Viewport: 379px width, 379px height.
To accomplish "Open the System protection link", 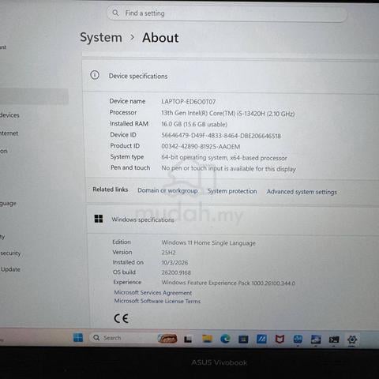I will (x=232, y=191).
